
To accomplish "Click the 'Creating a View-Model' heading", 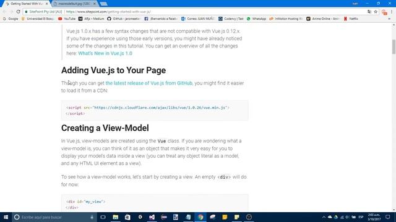I will coord(105,128).
